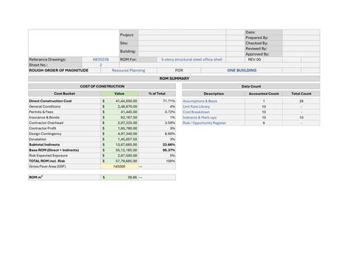
Task: Click the COST OF CONSTRUCTION header
Action: [102, 86]
